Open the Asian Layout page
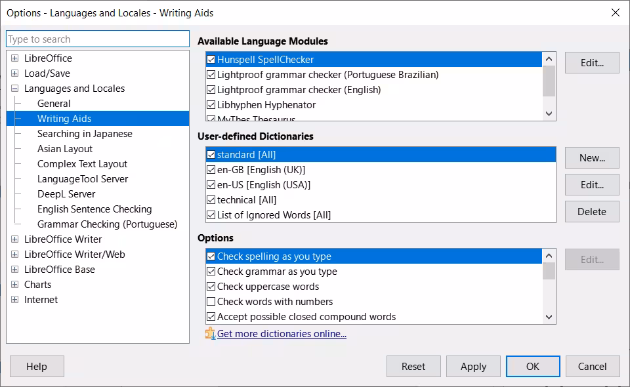This screenshot has width=630, height=387. pos(65,149)
